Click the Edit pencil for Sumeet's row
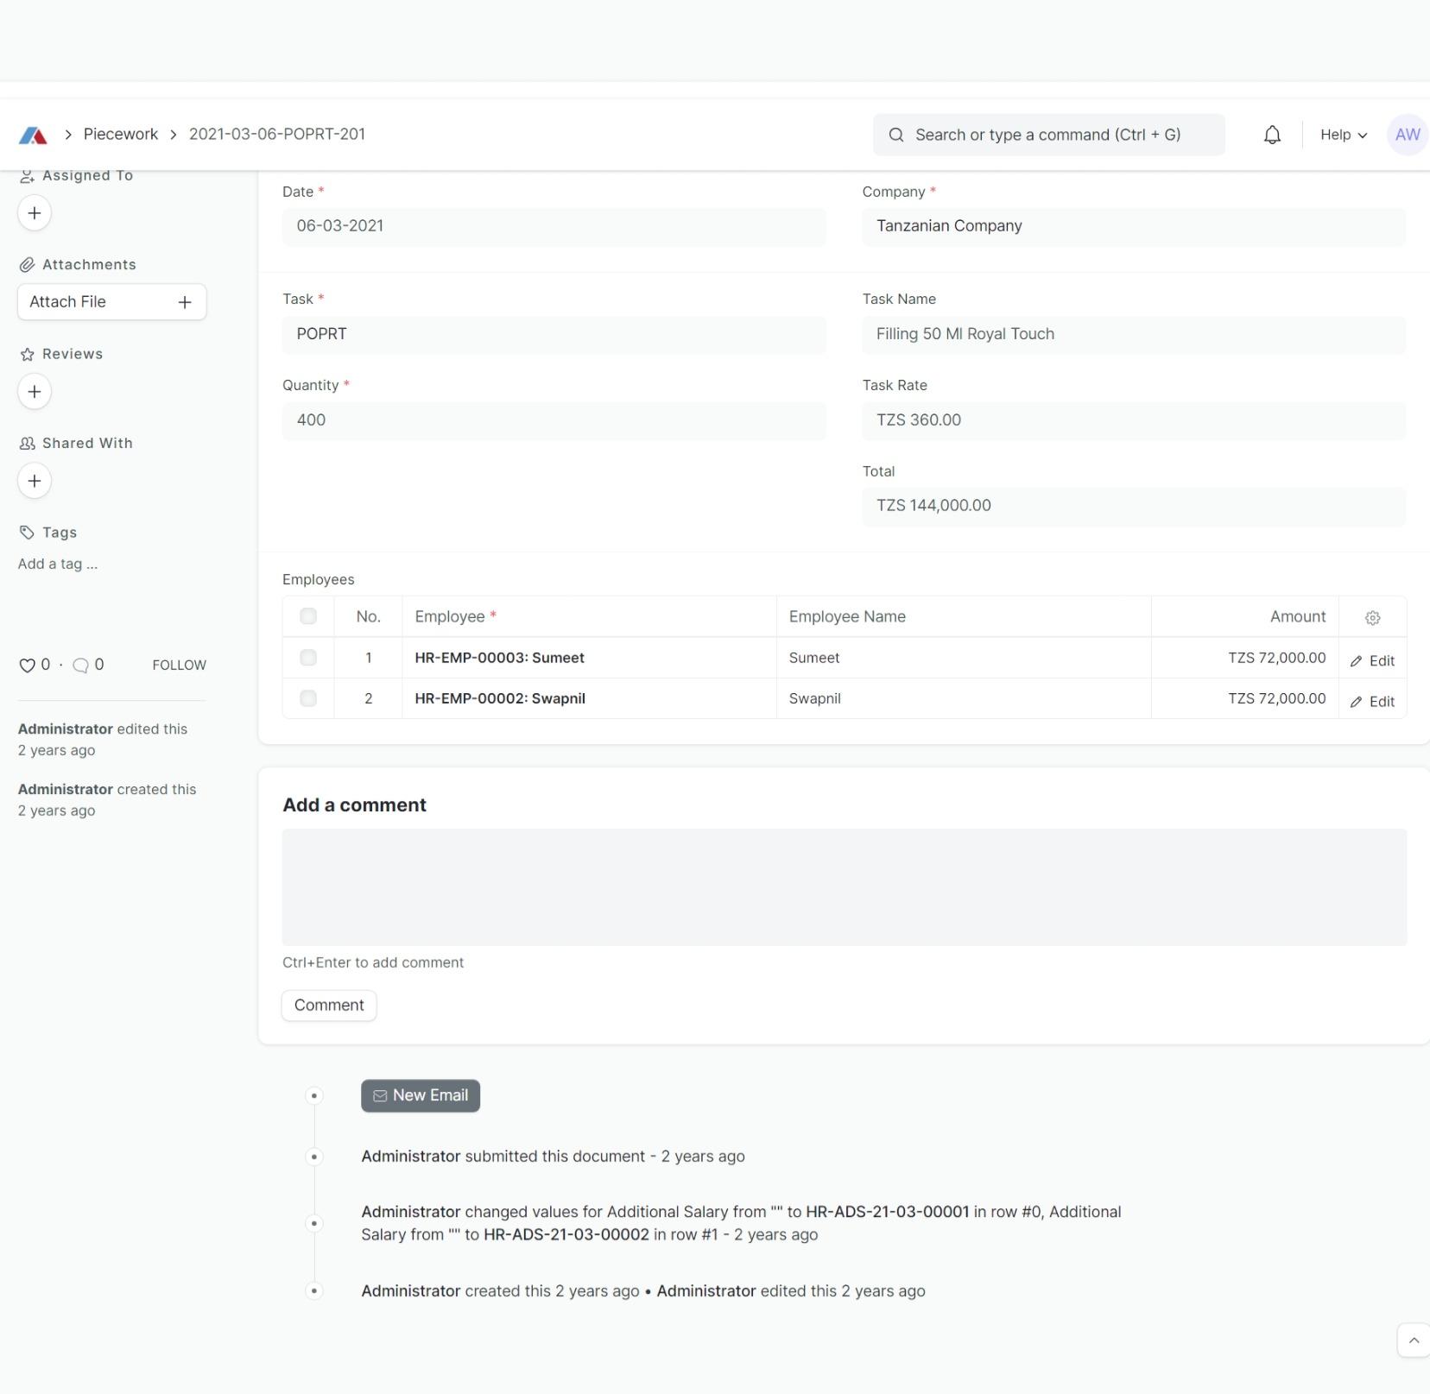Viewport: 1430px width, 1394px height. click(1372, 659)
